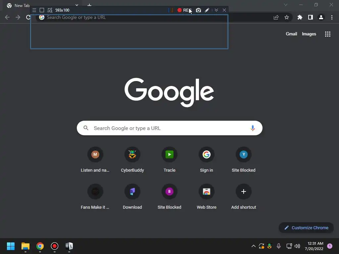Click Customize Chrome button
Viewport: 339px width, 254px height.
pyautogui.click(x=306, y=228)
